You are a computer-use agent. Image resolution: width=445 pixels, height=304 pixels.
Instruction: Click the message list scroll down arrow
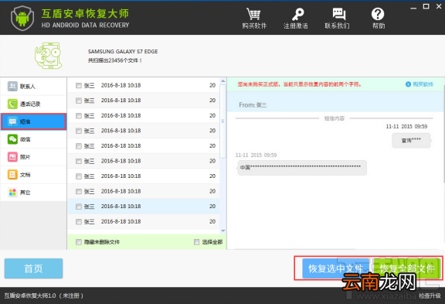[x=223, y=231]
